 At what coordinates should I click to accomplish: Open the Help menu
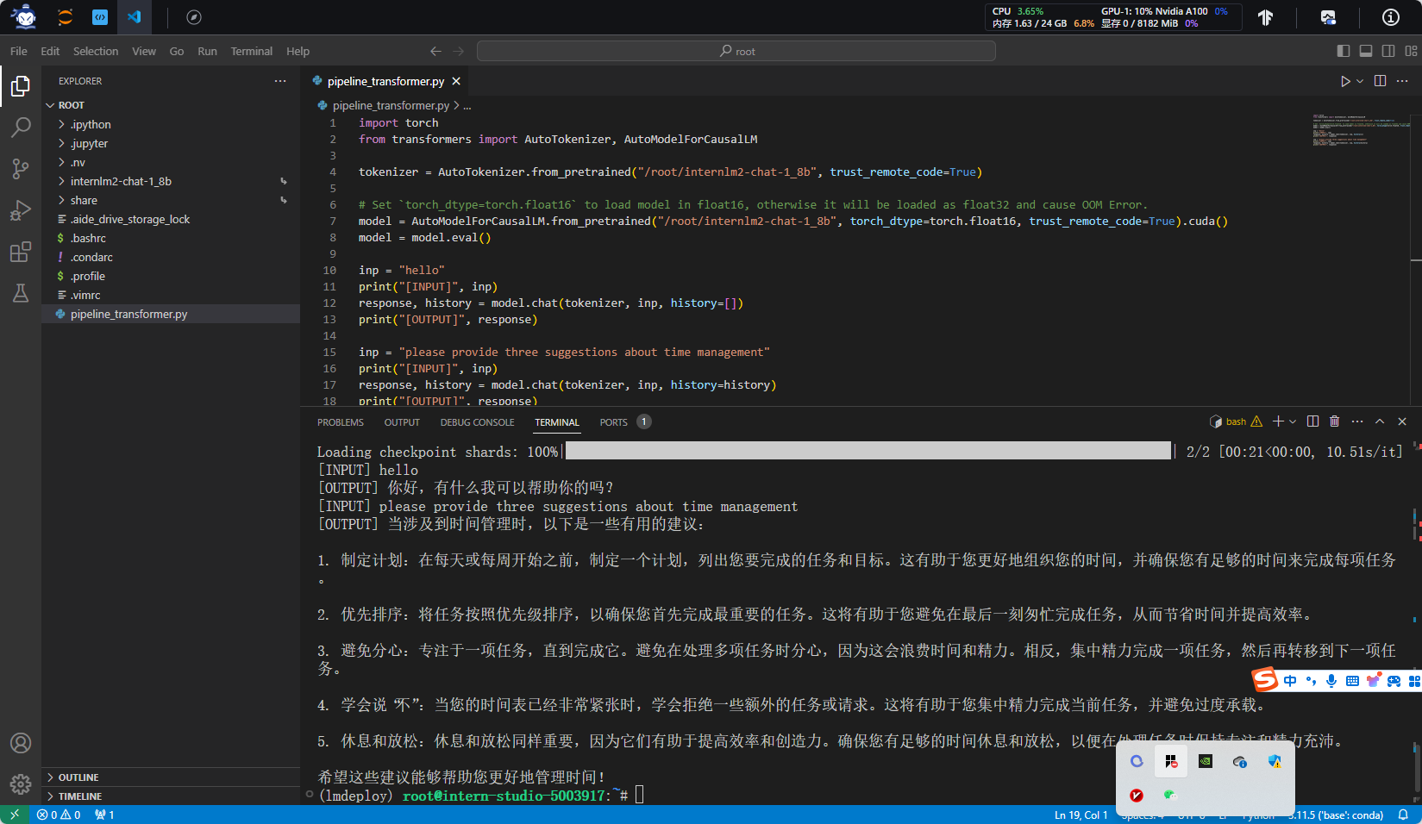pos(298,51)
